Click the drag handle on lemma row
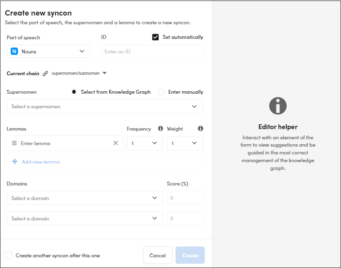 [x=14, y=143]
